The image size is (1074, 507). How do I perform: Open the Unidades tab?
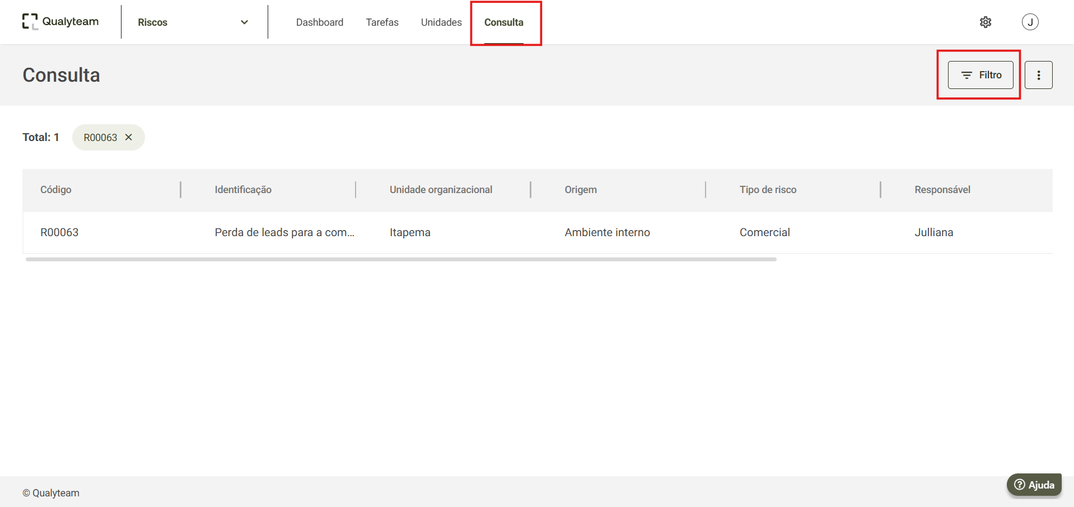(x=441, y=22)
